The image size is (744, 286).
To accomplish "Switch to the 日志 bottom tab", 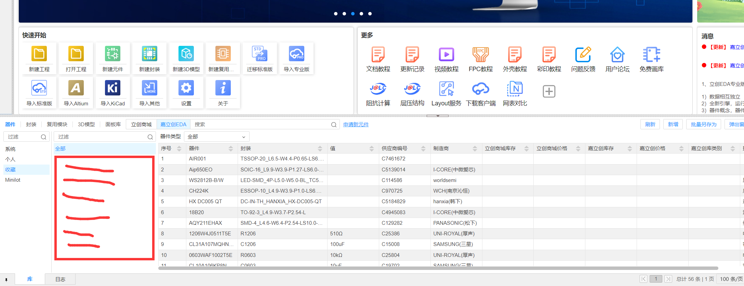I will [x=60, y=279].
